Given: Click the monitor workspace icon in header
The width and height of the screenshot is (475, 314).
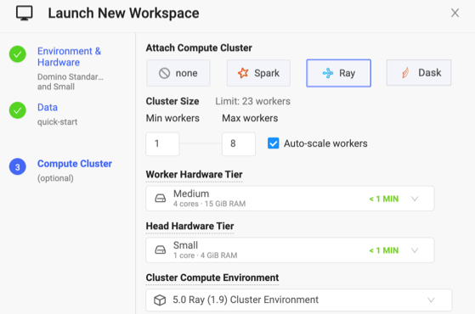Looking at the screenshot, I should 25,14.
